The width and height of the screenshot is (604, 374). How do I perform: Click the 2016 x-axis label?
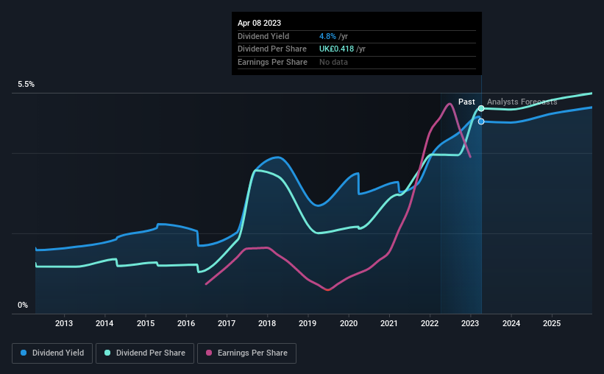click(x=186, y=323)
